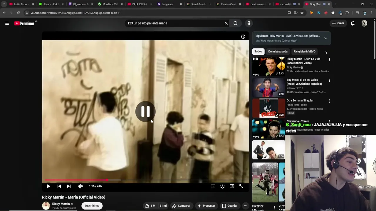
Task: Open new browser tab plus
Action: pos(336,4)
